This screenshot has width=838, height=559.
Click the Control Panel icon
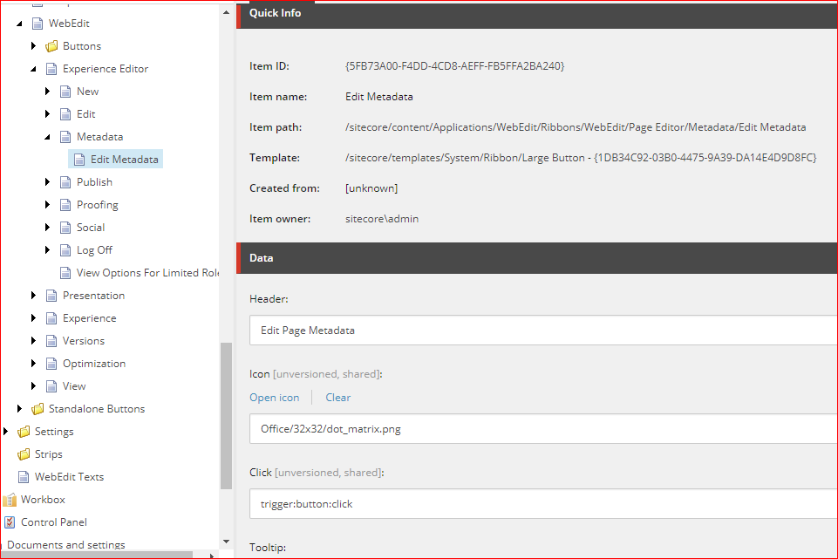[x=10, y=522]
